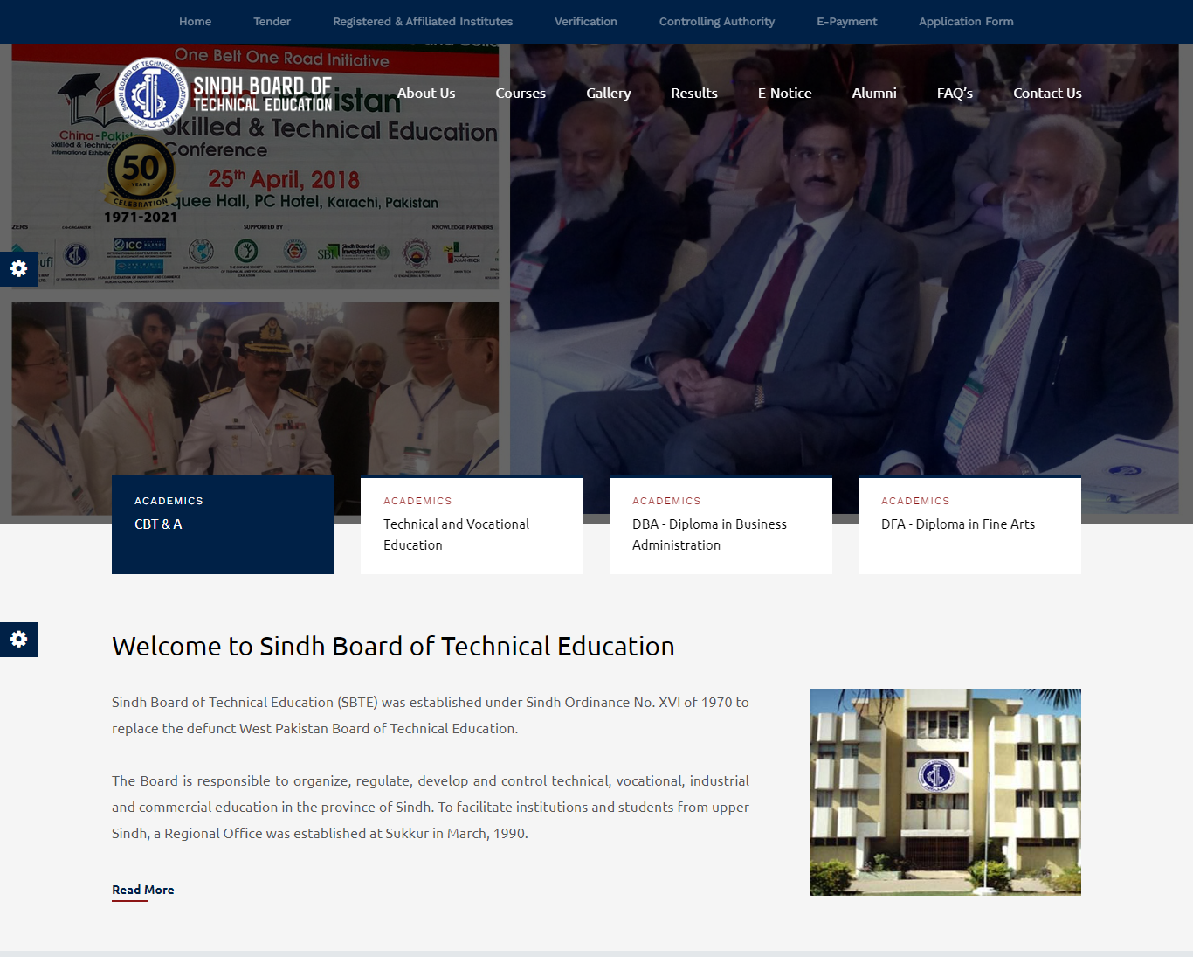Click paragraph beginning 'The Board is responsible'

(x=431, y=807)
